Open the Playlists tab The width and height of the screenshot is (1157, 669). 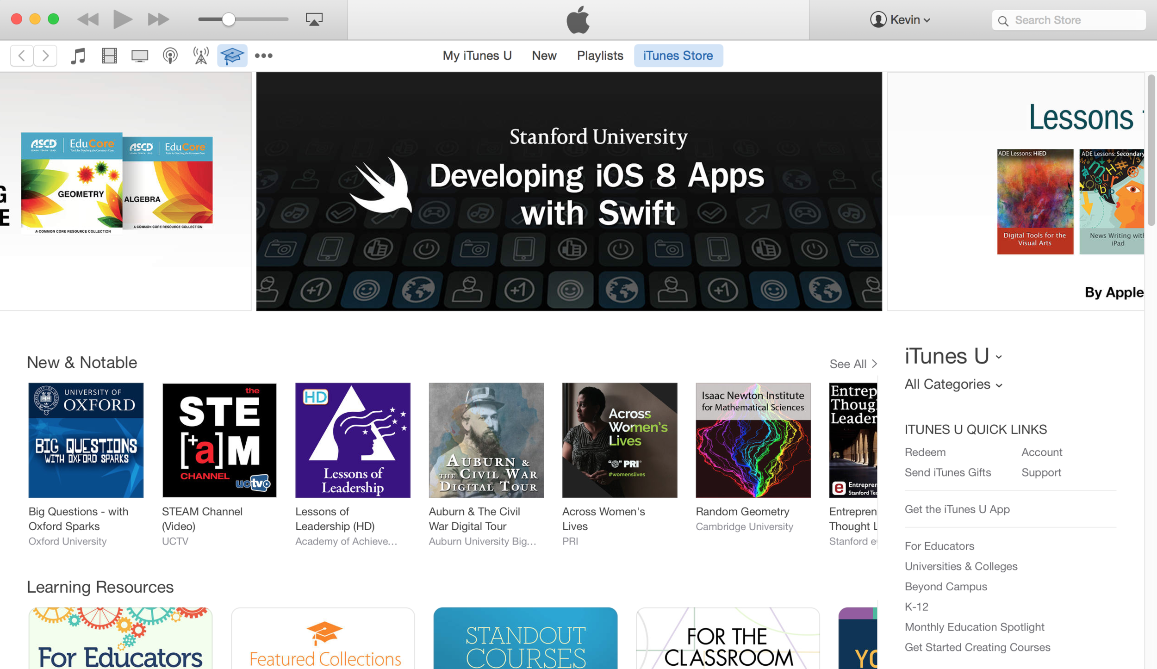(x=600, y=56)
